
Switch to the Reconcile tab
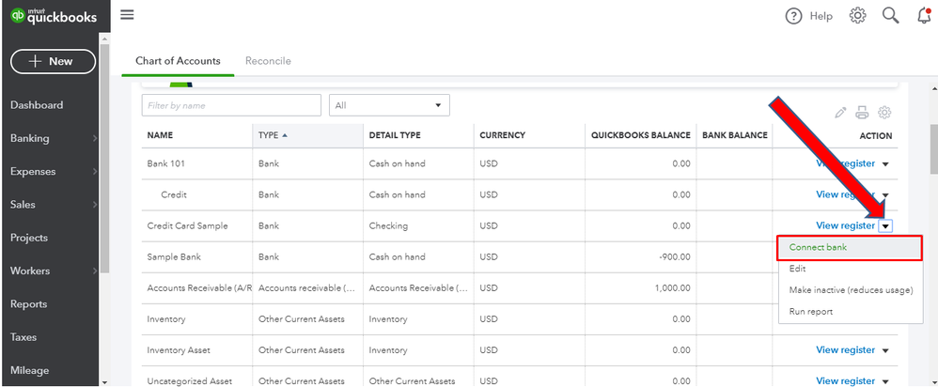pos(268,61)
